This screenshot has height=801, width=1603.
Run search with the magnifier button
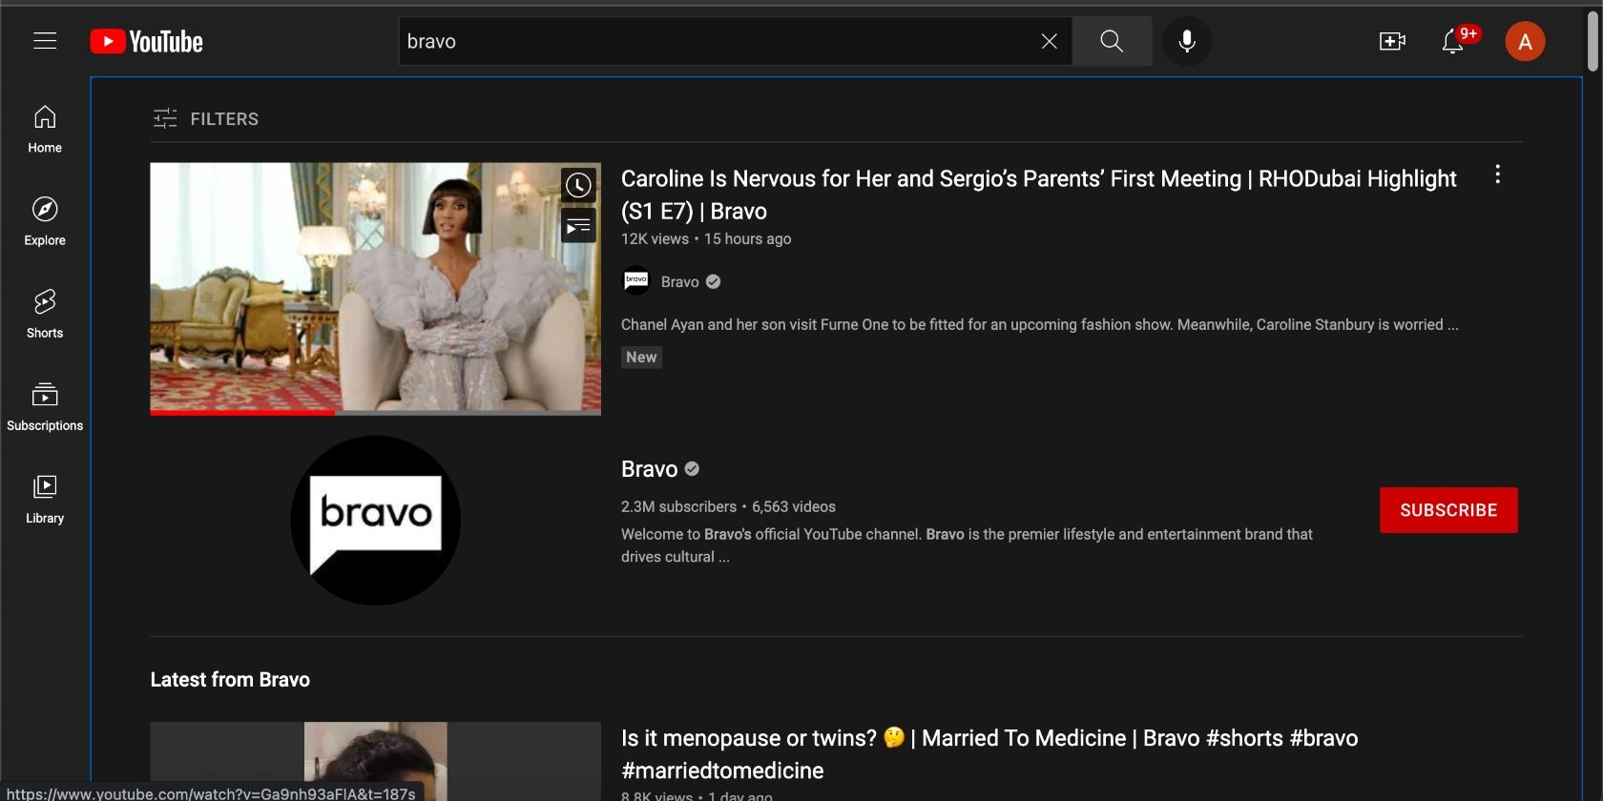[1112, 41]
